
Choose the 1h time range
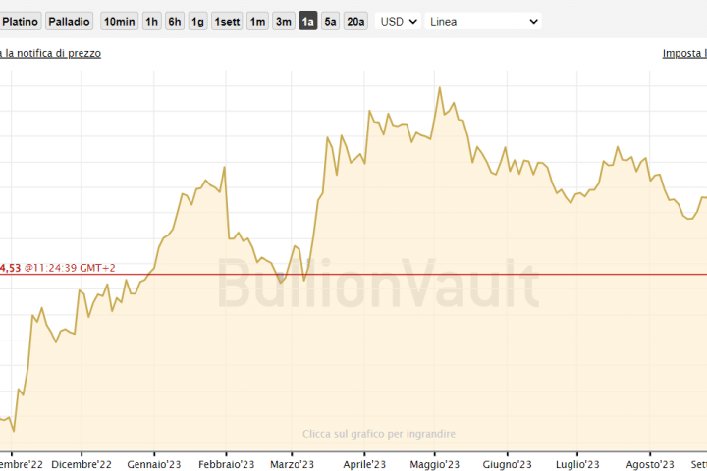pos(151,21)
